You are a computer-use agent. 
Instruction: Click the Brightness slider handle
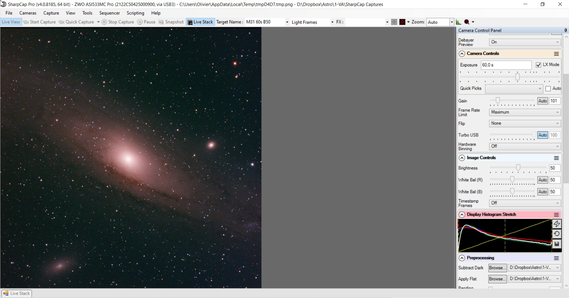518,168
